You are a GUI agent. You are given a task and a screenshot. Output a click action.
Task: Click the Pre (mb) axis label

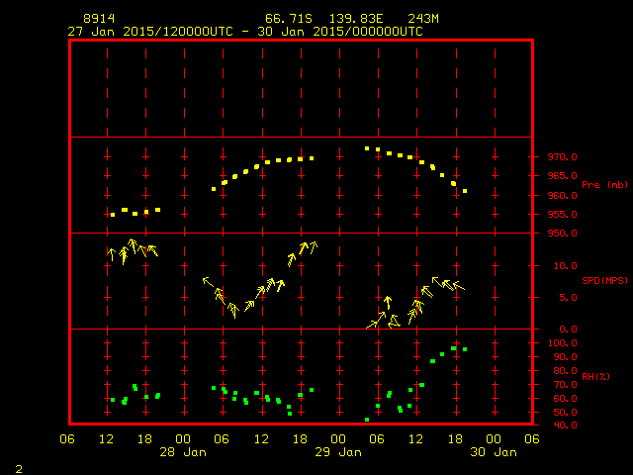604,185
